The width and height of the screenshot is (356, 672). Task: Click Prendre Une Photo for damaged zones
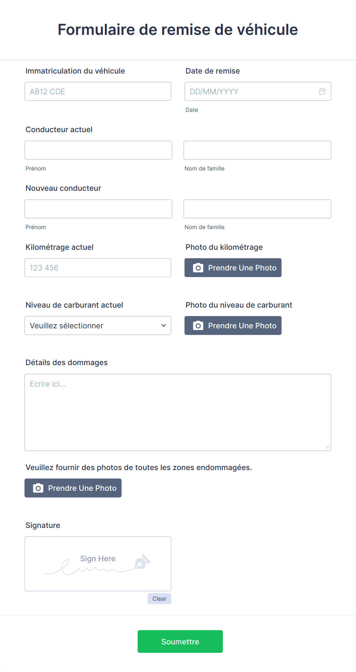point(73,488)
